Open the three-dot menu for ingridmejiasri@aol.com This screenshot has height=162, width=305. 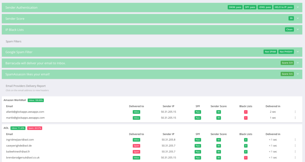click(x=295, y=140)
